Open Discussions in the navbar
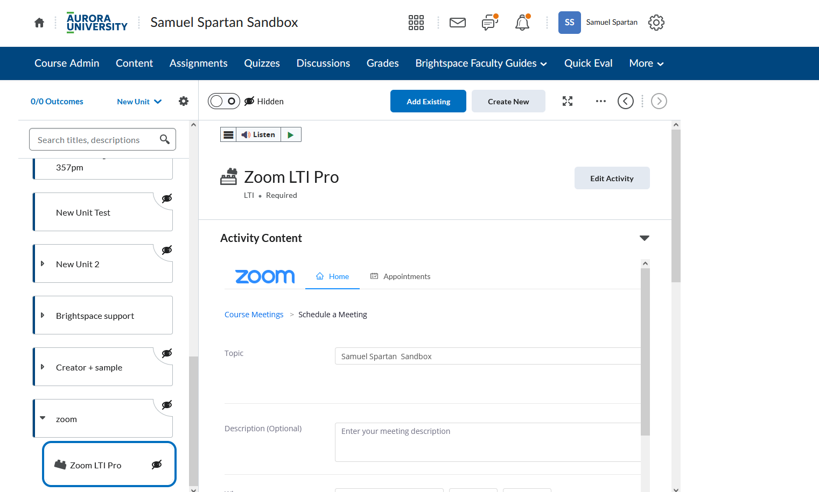 coord(323,63)
